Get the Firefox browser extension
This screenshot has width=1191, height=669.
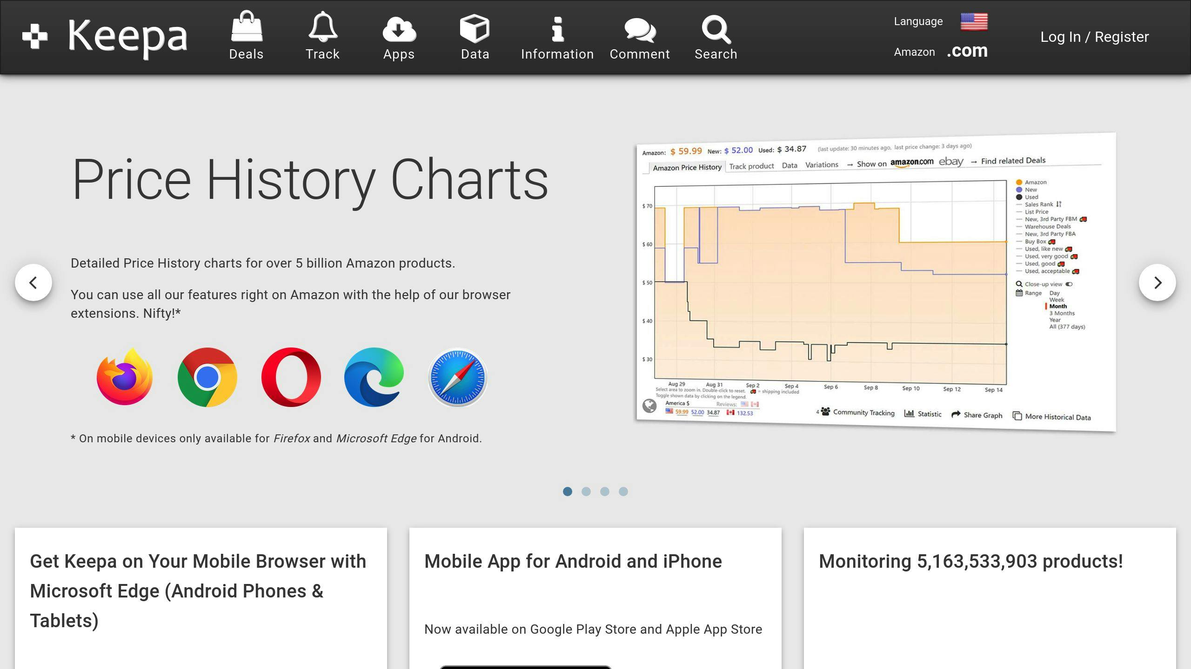124,377
